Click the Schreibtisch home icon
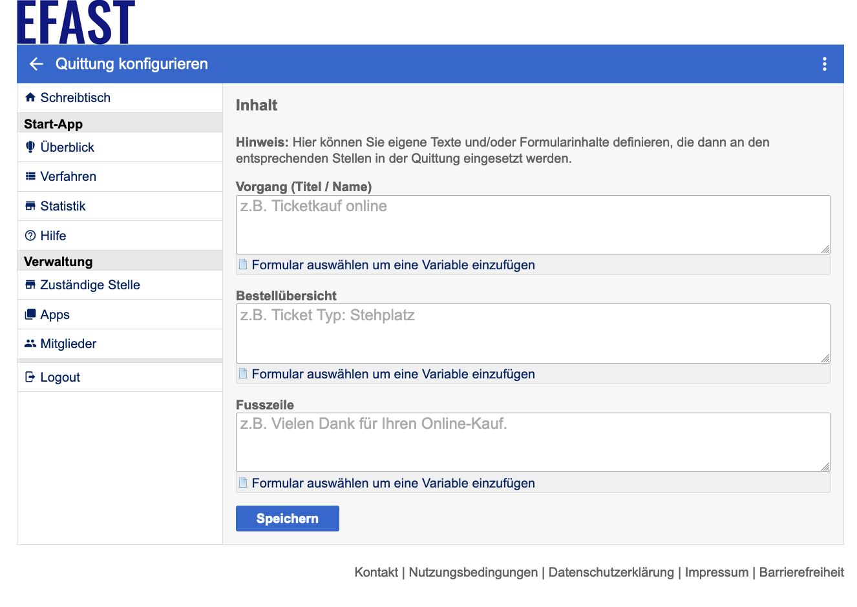The width and height of the screenshot is (857, 607). 30,98
